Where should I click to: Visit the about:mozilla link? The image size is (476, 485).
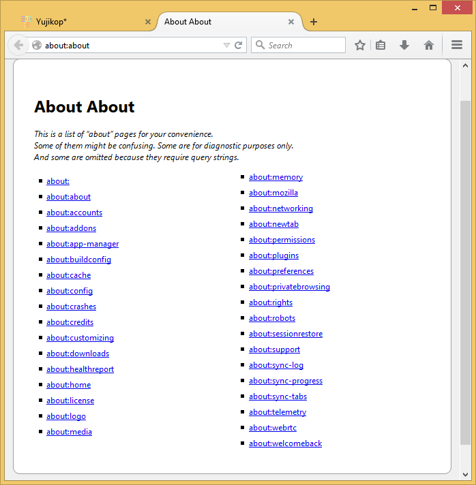click(273, 193)
